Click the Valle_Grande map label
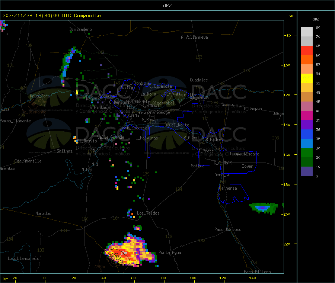 click(111, 137)
